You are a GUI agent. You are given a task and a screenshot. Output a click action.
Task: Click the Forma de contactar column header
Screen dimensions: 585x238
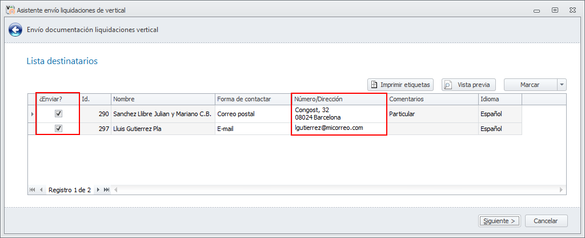[x=253, y=100]
